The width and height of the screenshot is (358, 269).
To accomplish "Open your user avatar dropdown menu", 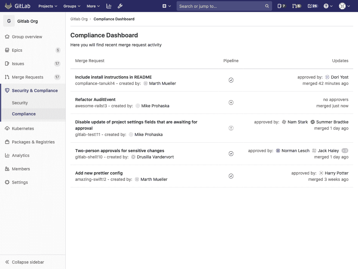I will click(x=343, y=6).
